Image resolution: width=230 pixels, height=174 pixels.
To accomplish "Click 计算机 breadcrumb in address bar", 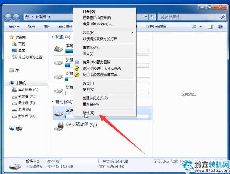I will pyautogui.click(x=41, y=17).
